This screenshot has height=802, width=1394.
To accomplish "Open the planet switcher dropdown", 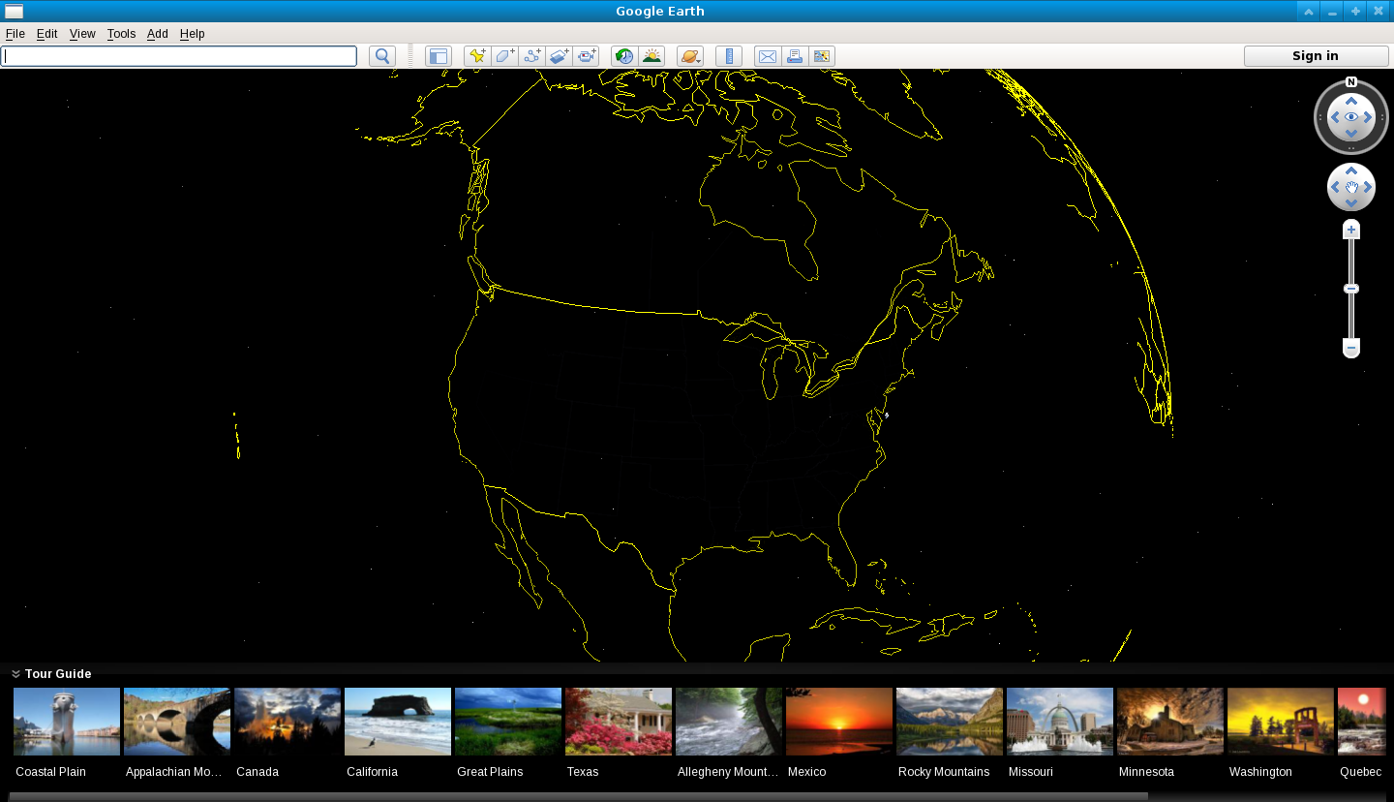I will point(690,56).
